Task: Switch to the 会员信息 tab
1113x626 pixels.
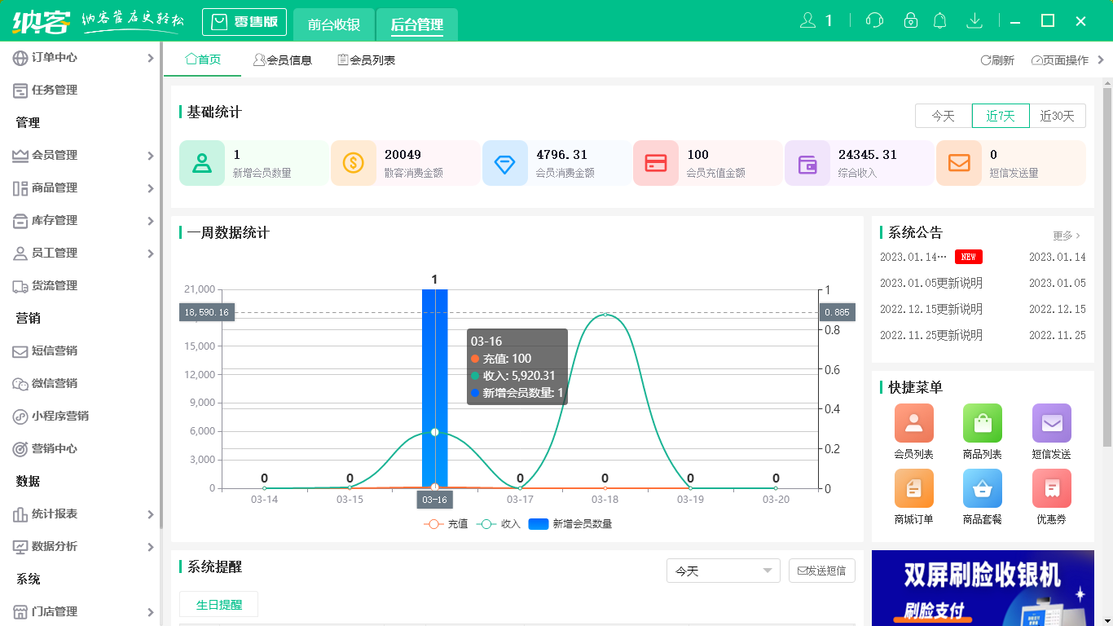Action: pos(283,60)
